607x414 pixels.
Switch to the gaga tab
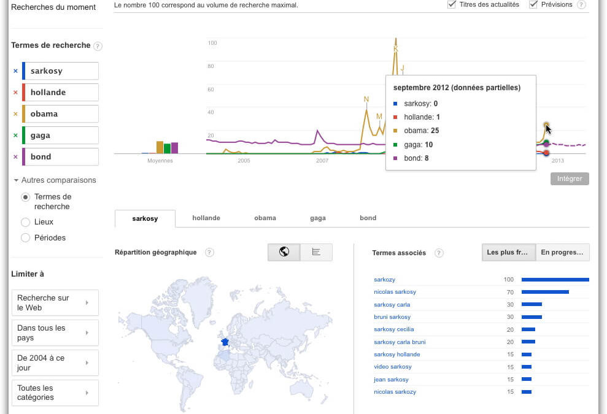click(x=318, y=218)
